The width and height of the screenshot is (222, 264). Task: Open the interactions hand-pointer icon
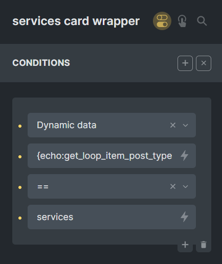(x=182, y=21)
